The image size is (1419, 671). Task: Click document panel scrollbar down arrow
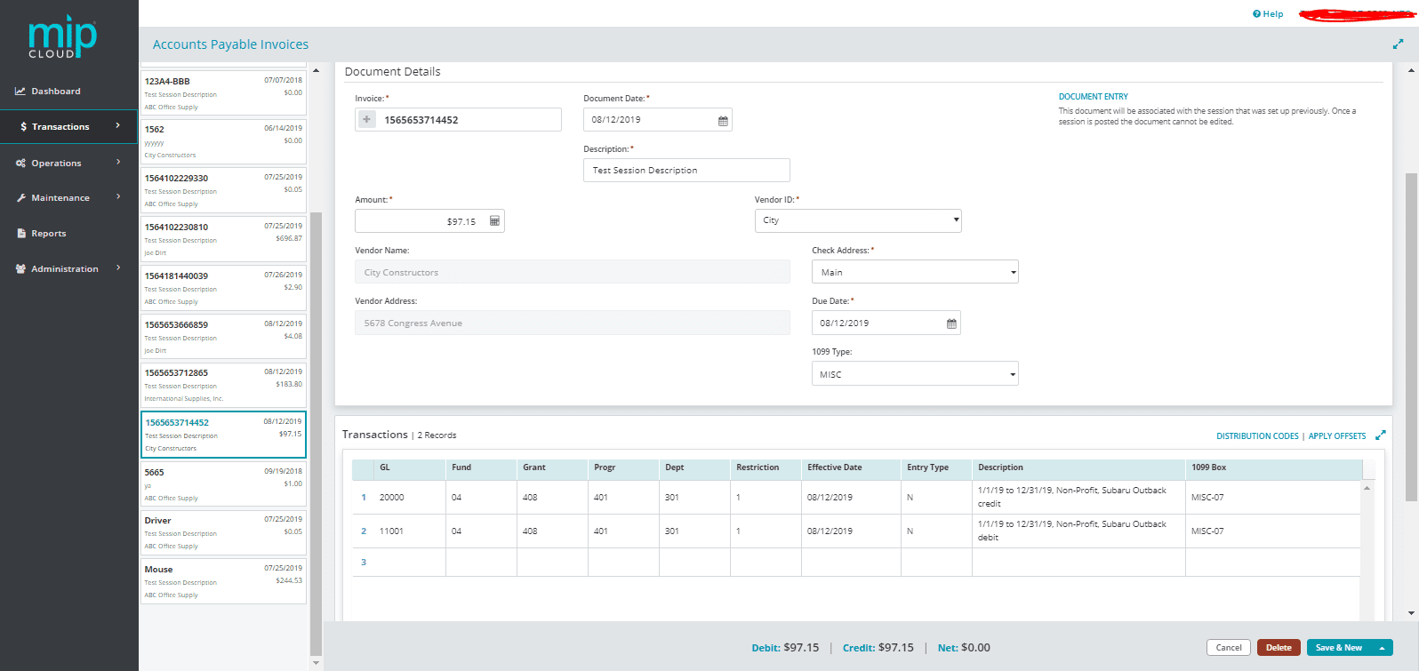(1411, 613)
